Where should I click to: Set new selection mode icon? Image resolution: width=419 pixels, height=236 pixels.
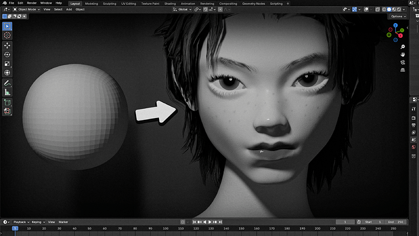click(4, 16)
